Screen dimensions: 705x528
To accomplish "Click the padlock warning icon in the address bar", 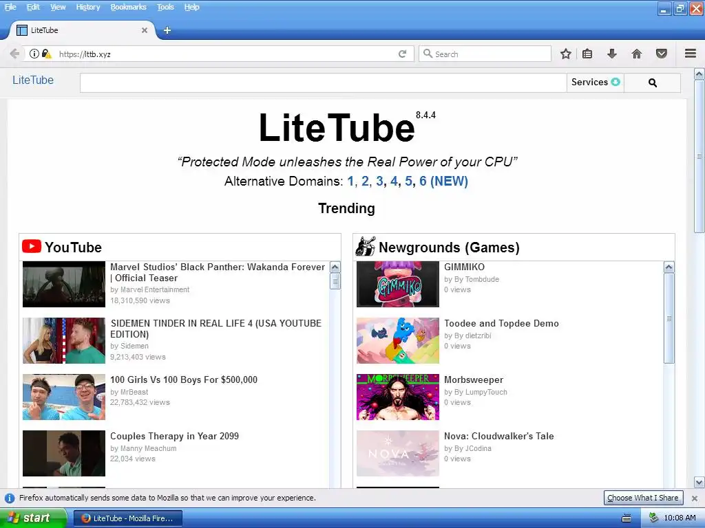I will [x=46, y=54].
